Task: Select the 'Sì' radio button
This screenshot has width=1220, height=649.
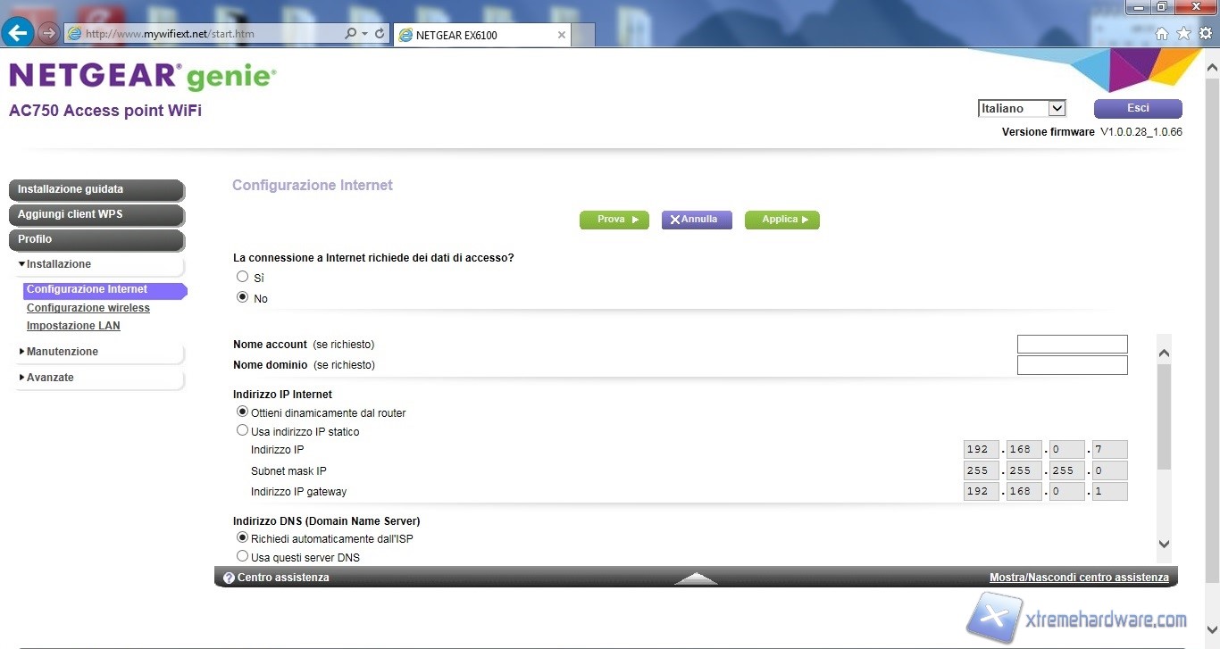Action: tap(242, 277)
